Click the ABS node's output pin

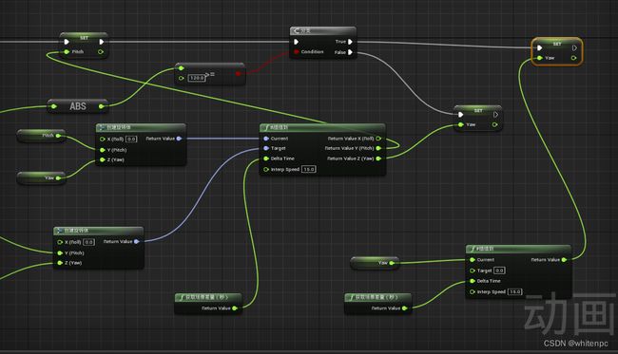[x=102, y=106]
